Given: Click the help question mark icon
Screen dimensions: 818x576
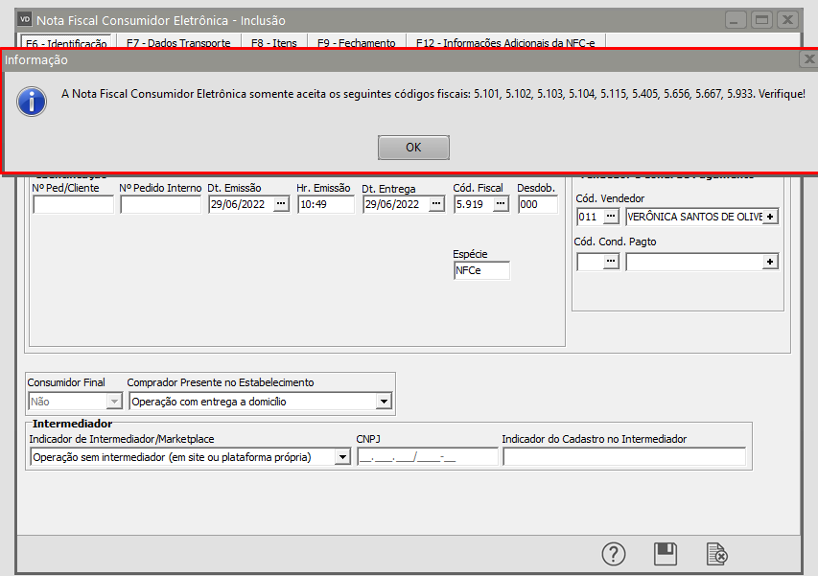Looking at the screenshot, I should point(614,554).
